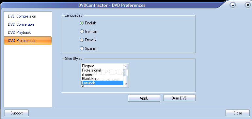Click the Close button at bottom
The height and width of the screenshot is (119, 252).
pos(238,113)
